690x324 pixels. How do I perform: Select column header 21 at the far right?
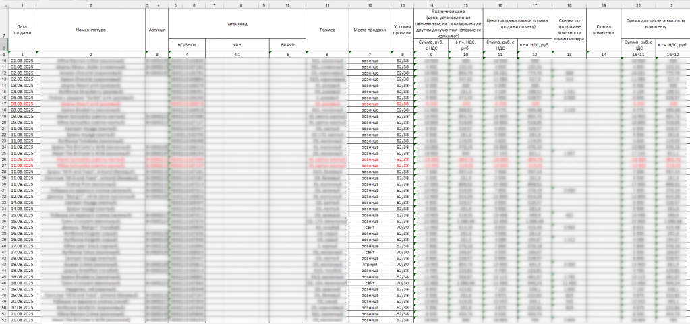(672, 5)
